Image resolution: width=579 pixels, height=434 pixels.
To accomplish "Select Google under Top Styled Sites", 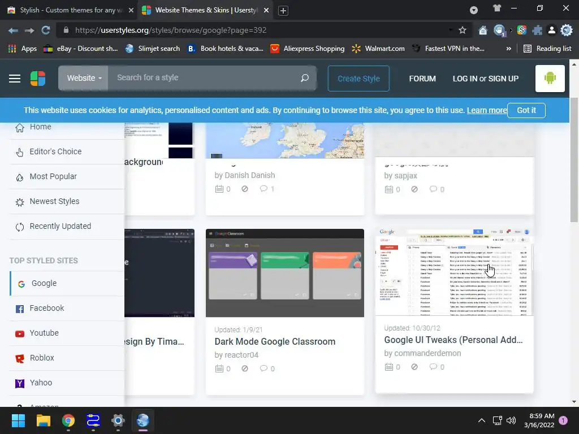I will tap(67, 284).
